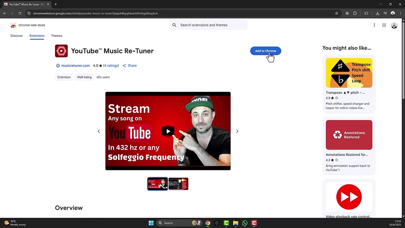Open File Explorer from the taskbar
This screenshot has width=405, height=228.
pos(235,223)
